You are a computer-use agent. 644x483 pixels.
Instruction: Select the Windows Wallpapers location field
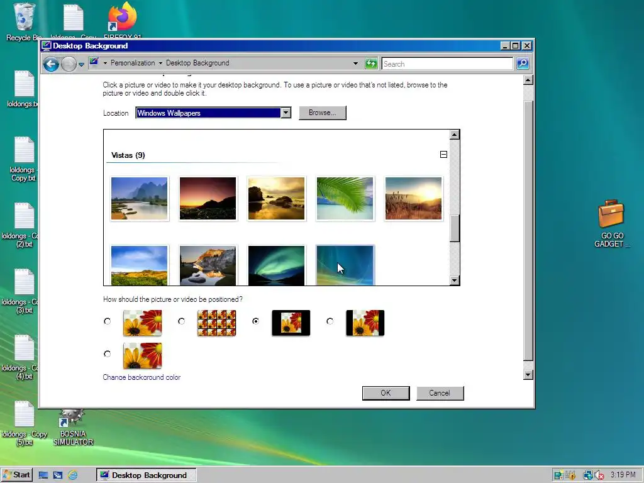tap(208, 113)
